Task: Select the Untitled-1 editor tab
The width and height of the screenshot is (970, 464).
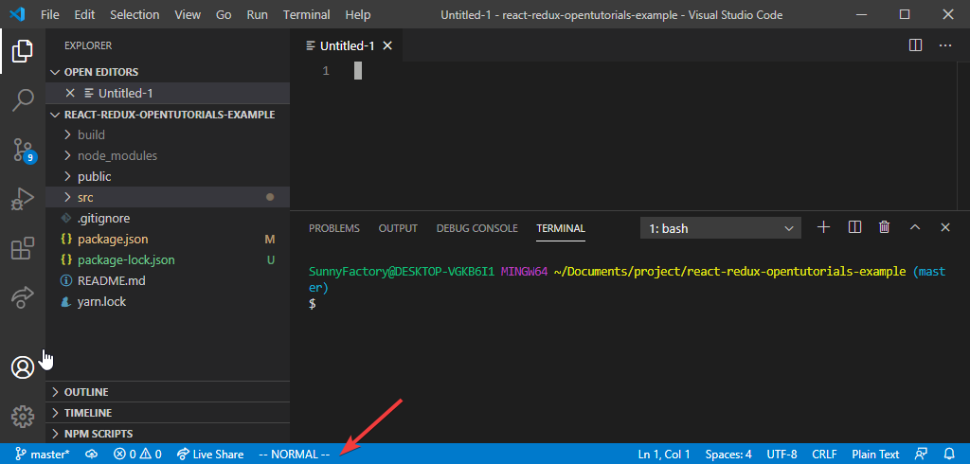Action: [347, 45]
